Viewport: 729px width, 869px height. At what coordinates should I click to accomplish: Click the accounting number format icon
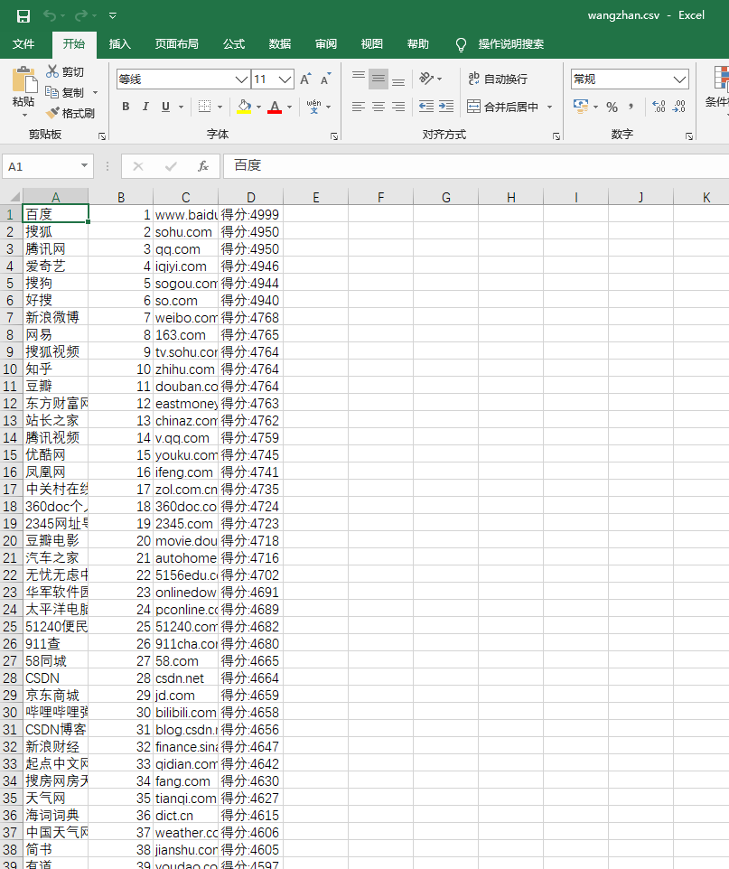point(581,107)
